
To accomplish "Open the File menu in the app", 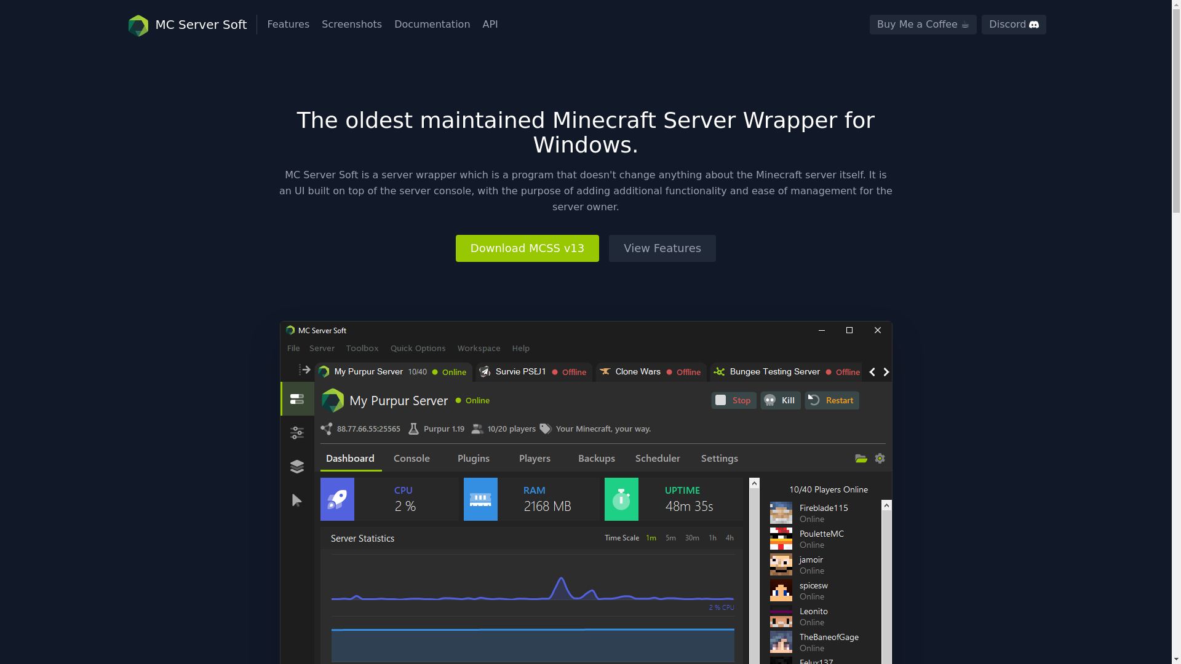I will tap(293, 349).
